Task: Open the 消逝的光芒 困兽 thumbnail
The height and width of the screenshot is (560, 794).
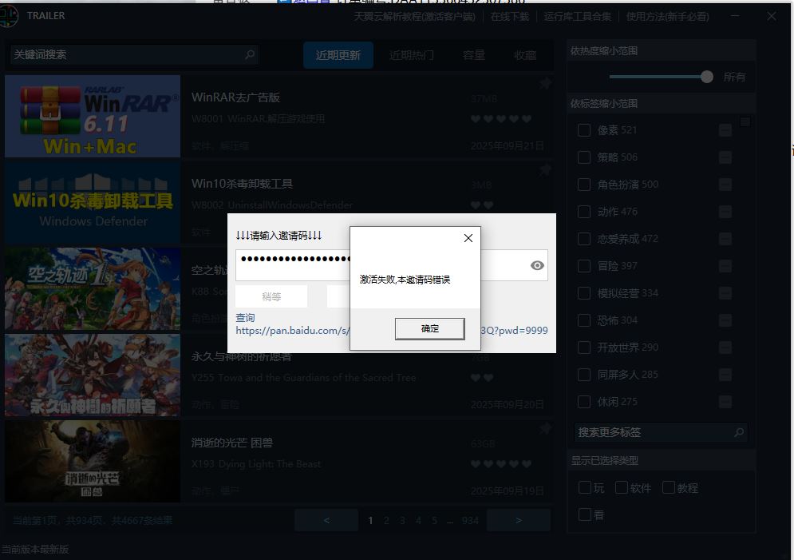Action: click(x=93, y=461)
